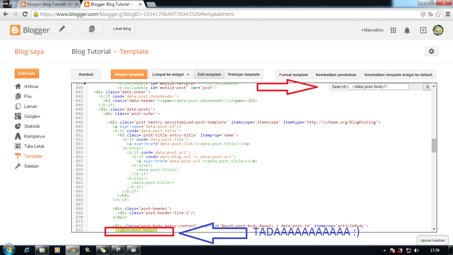Image resolution: width=453 pixels, height=255 pixels.
Task: Click the Kembali button
Action: click(x=86, y=74)
